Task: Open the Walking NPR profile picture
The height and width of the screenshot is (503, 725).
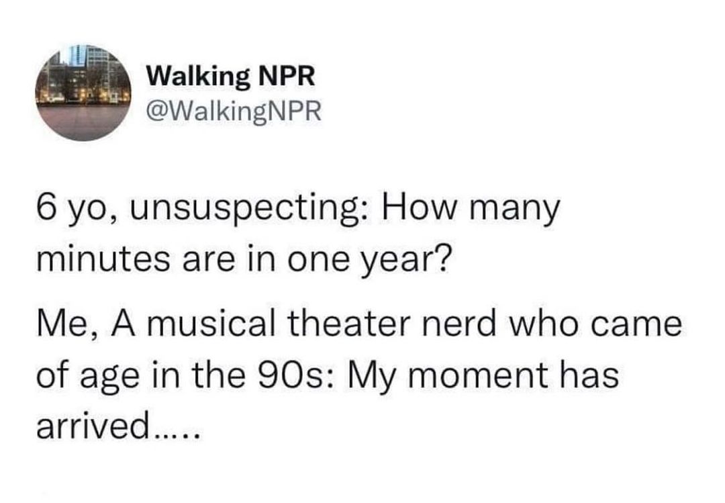Action: coord(83,93)
